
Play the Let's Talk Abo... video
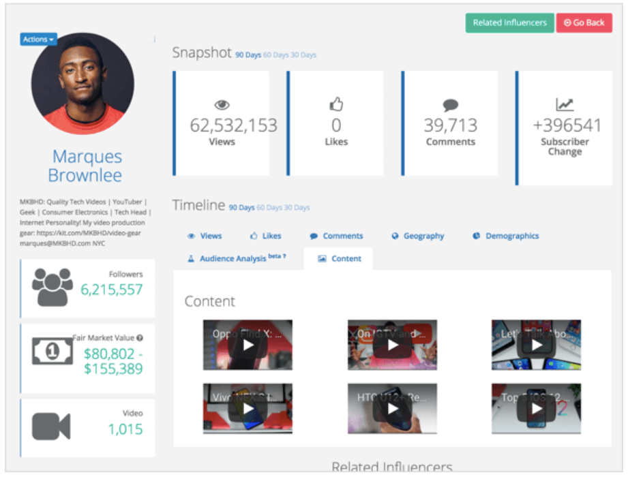coord(537,345)
